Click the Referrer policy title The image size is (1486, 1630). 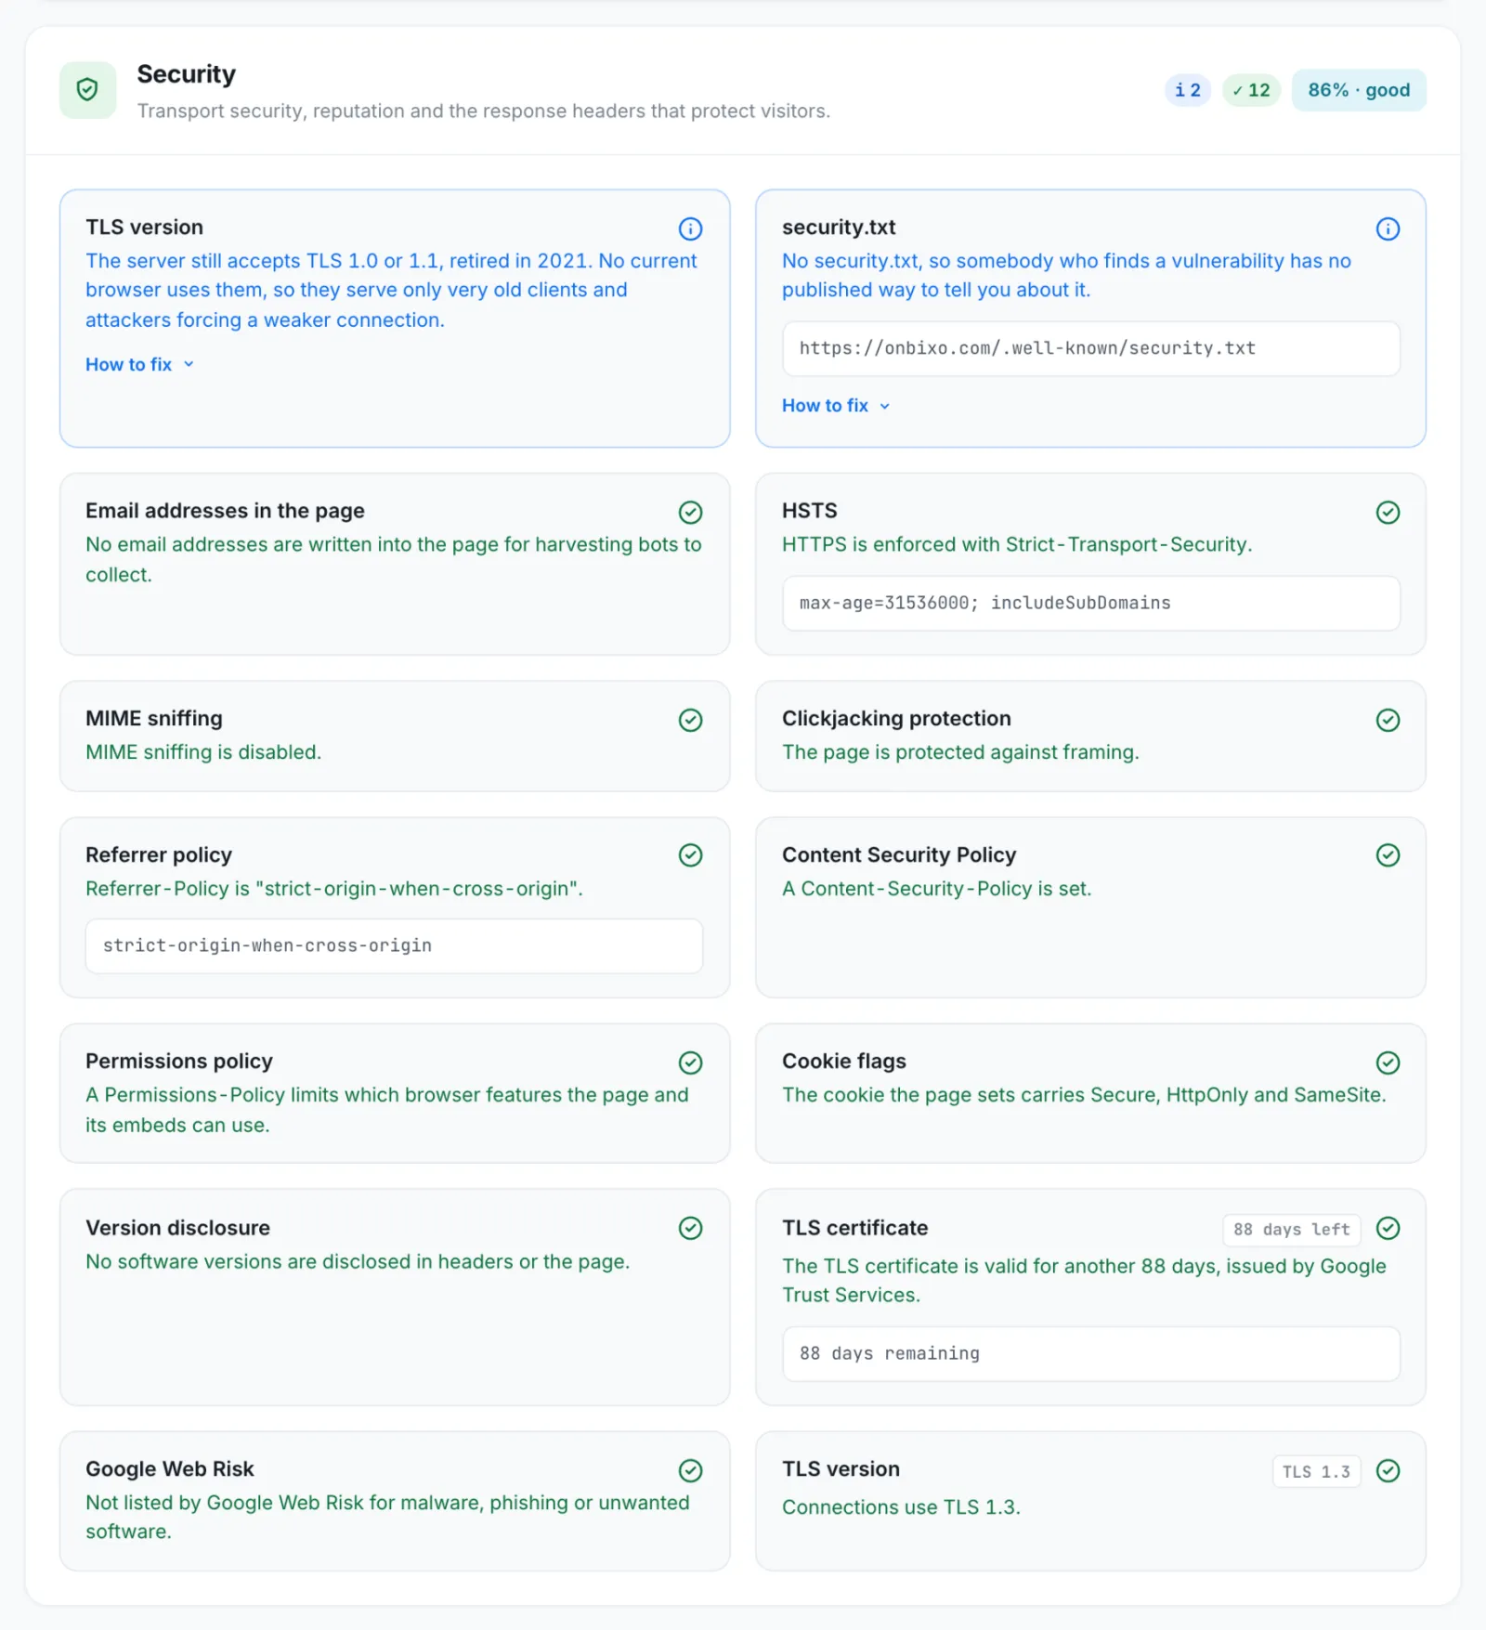coord(159,854)
